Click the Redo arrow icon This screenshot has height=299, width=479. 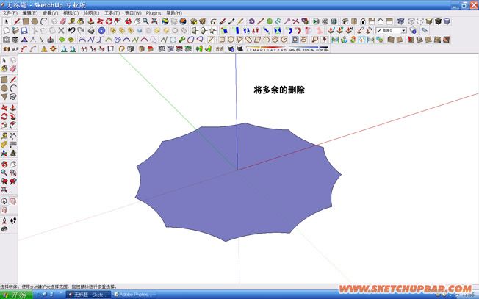click(81, 31)
